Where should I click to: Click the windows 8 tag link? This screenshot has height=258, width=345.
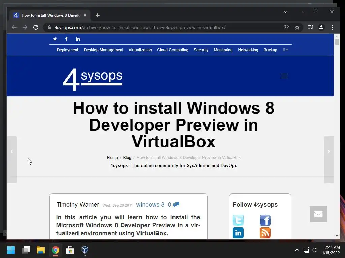(x=150, y=205)
